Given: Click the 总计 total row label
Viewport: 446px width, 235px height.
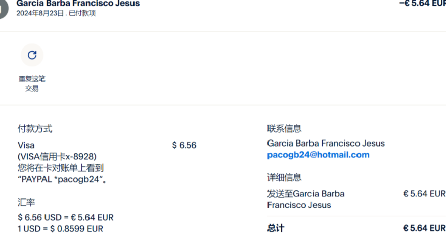Looking at the screenshot, I should (276, 228).
